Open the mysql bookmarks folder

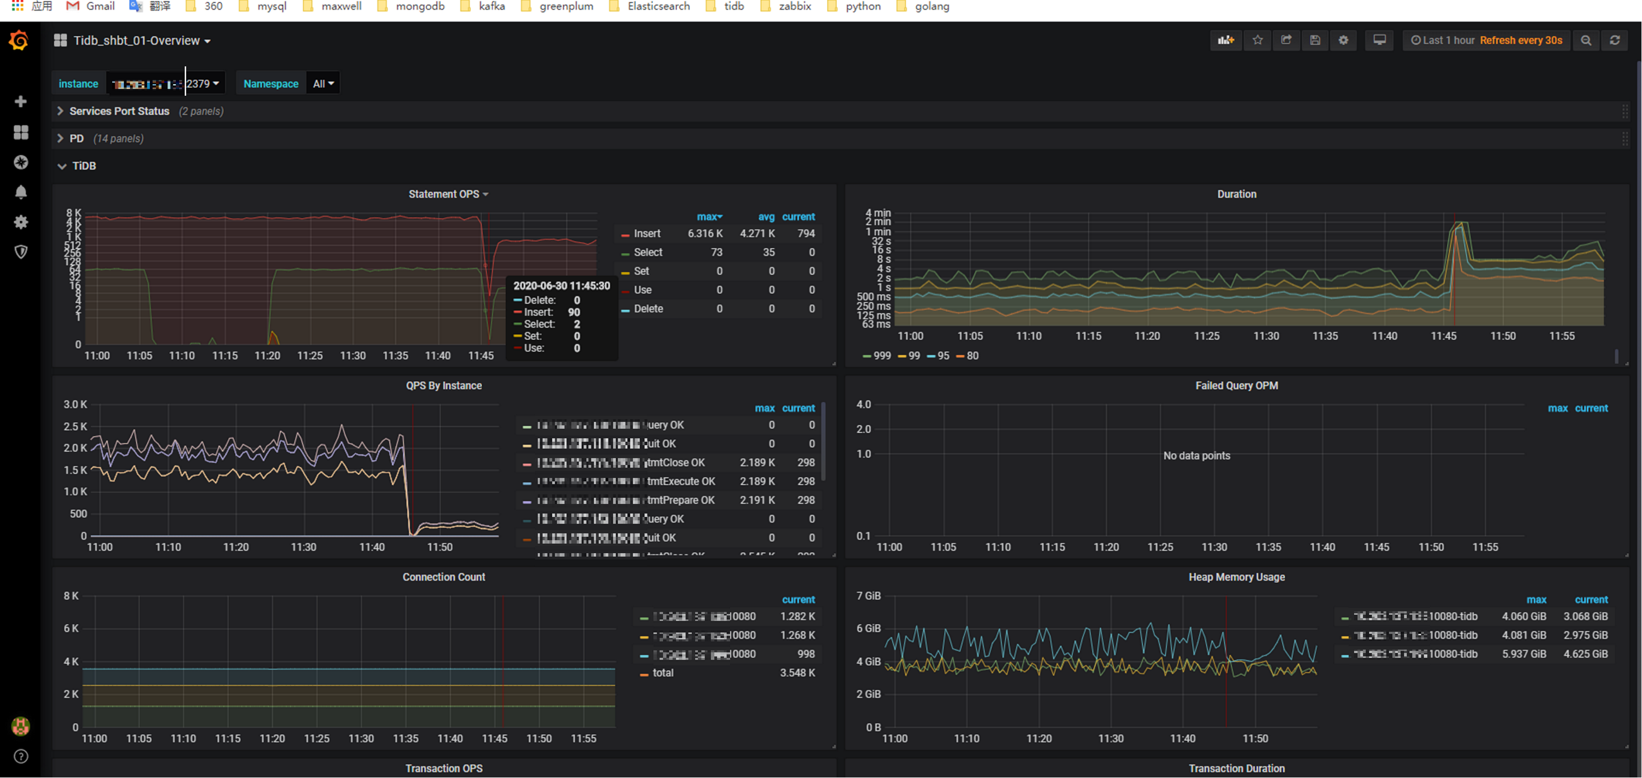(x=262, y=5)
